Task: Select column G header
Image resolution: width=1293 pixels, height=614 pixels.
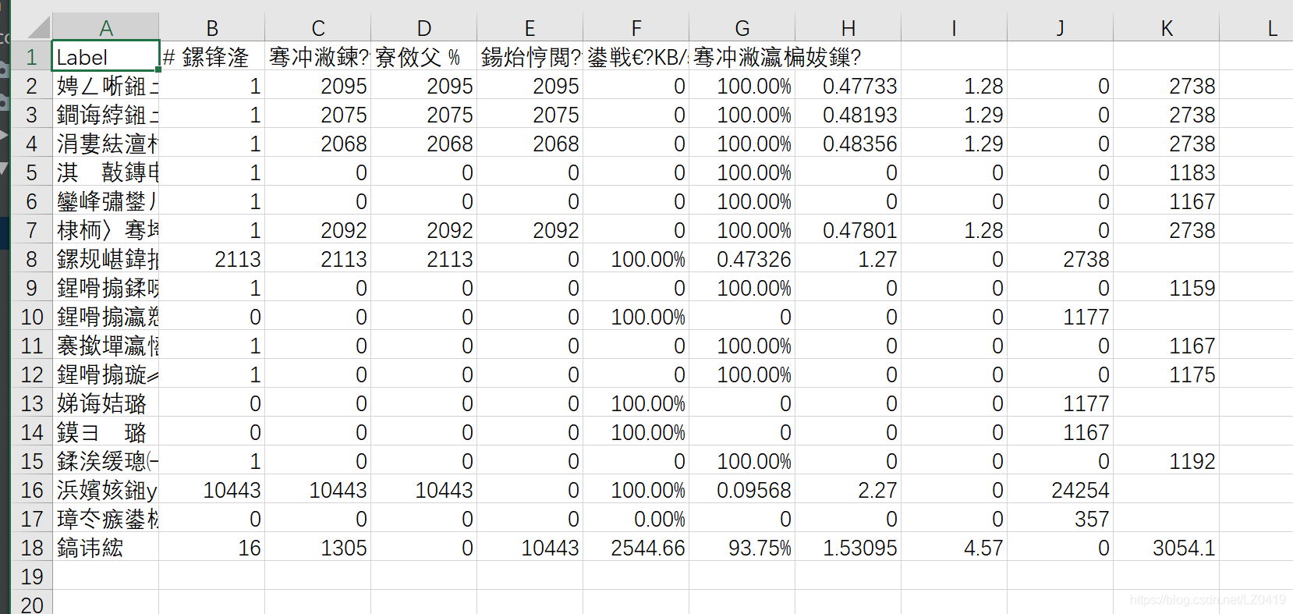Action: [x=742, y=28]
